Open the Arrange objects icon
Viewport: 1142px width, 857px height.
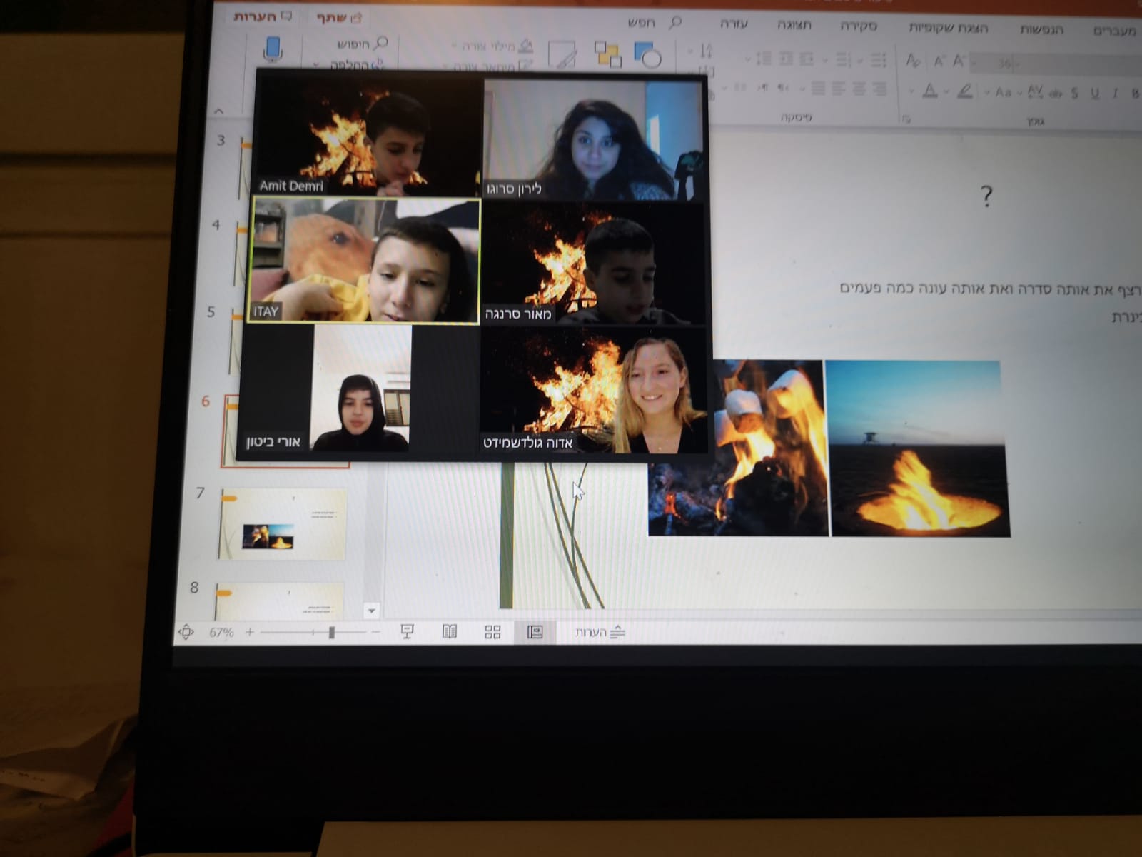(607, 54)
